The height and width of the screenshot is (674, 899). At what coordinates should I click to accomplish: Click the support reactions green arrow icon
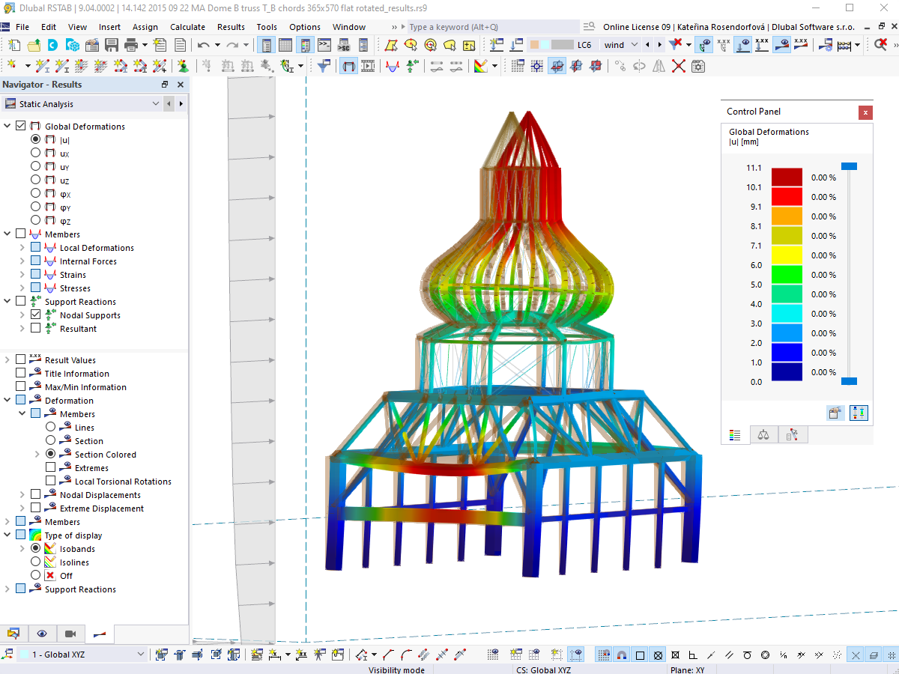pos(411,66)
